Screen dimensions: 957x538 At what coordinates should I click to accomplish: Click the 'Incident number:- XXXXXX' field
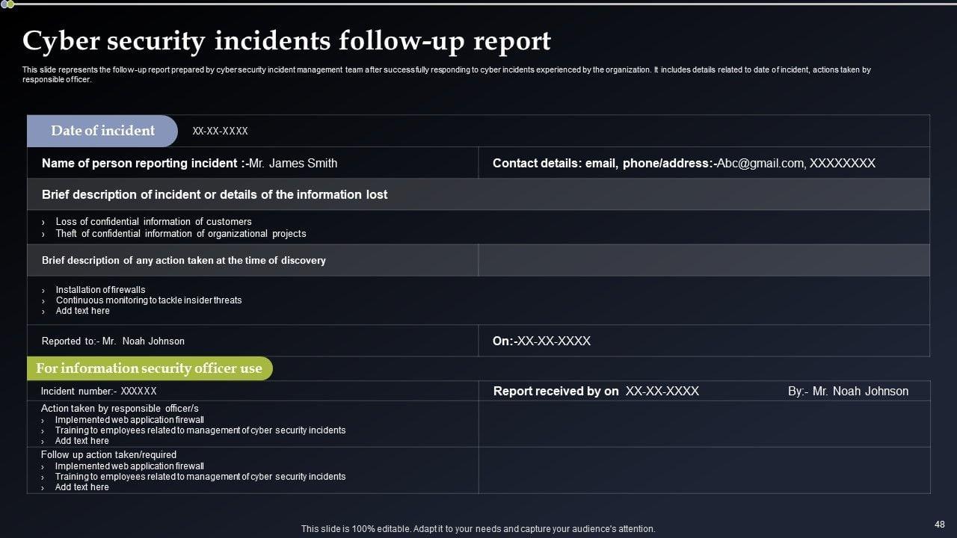[x=99, y=391]
